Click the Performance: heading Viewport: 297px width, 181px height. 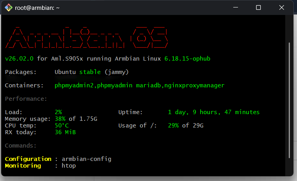[x=26, y=99]
